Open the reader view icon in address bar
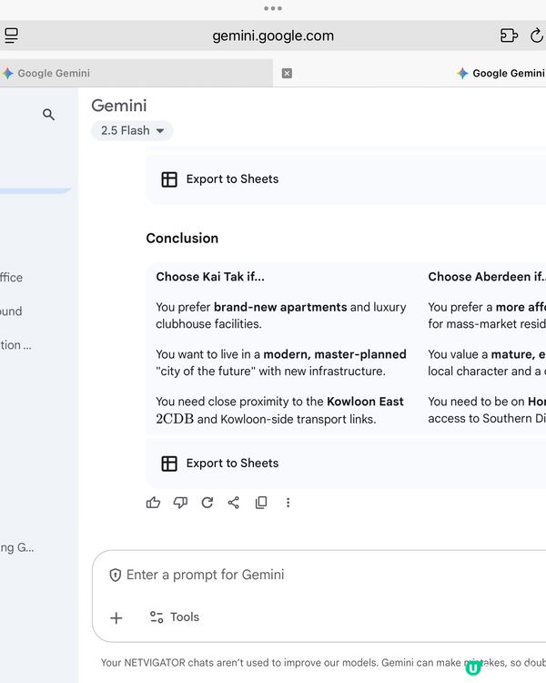546x683 pixels. (x=11, y=36)
